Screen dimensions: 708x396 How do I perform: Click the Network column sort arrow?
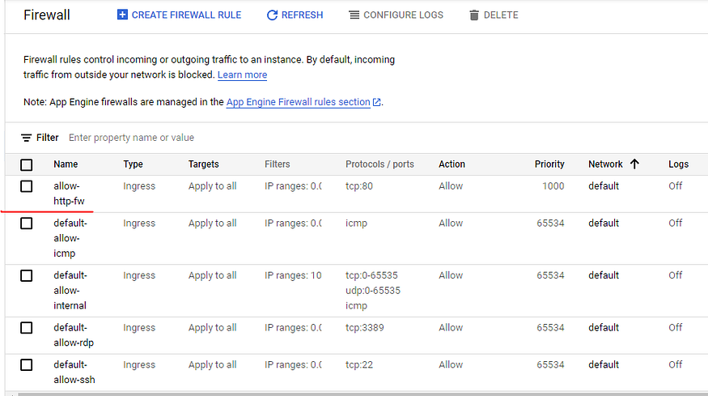tap(634, 164)
